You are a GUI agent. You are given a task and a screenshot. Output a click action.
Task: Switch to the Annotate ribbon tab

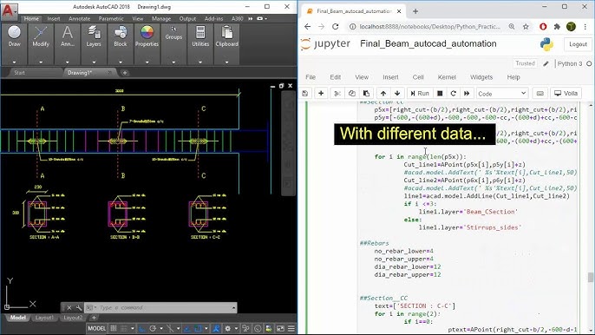79,18
